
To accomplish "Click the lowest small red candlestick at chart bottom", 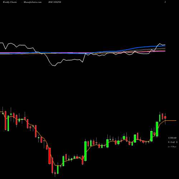I will [55, 173].
